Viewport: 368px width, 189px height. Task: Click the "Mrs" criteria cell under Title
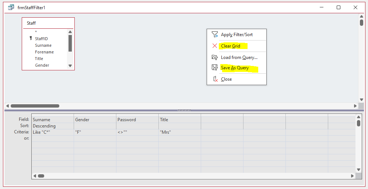[179, 132]
